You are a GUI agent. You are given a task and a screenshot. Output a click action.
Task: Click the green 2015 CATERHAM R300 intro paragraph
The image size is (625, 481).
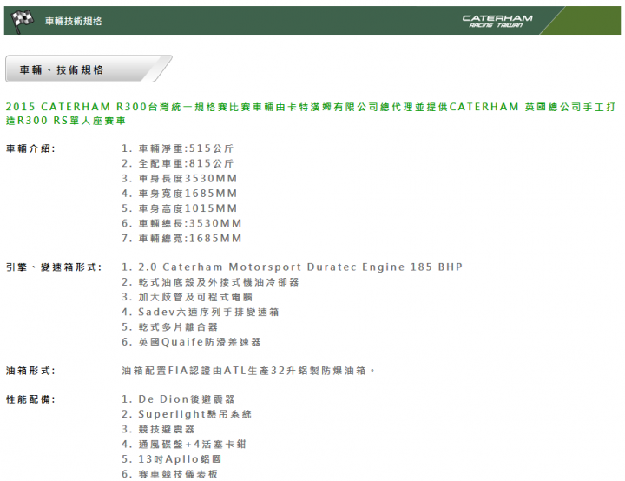coord(311,114)
